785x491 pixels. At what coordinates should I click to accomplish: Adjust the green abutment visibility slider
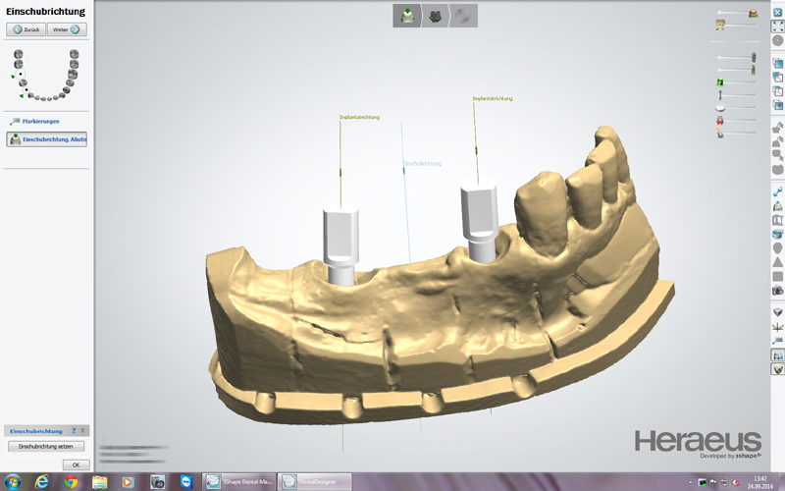(736, 82)
